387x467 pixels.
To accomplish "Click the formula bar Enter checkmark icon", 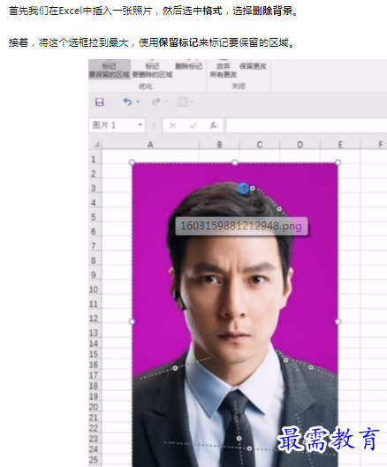I will coord(193,125).
